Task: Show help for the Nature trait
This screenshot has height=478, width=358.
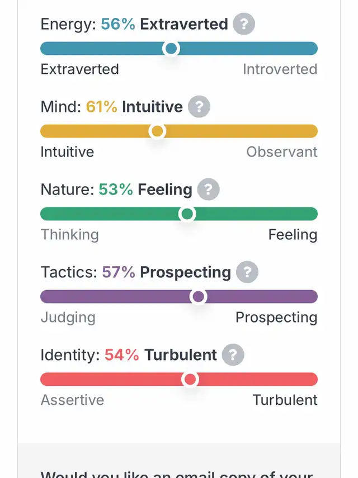Action: pyautogui.click(x=209, y=190)
